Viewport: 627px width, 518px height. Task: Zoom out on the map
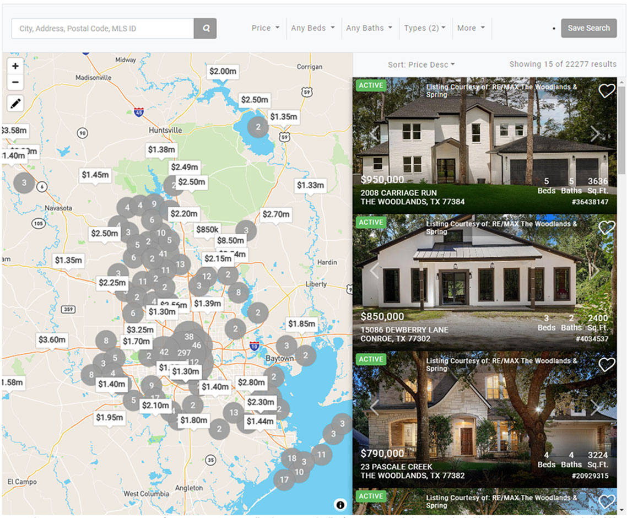coord(15,83)
